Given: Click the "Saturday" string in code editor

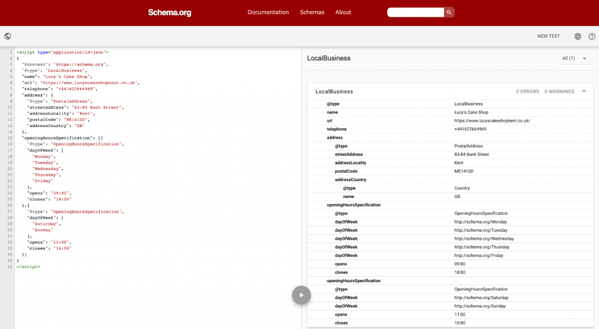Looking at the screenshot, I should (46, 224).
